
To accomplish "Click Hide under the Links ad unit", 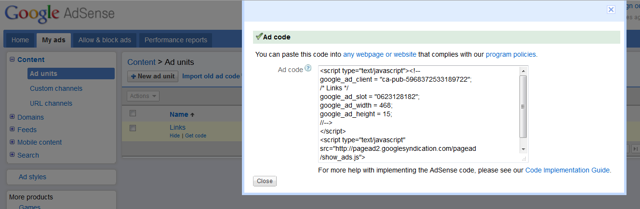I will click(174, 136).
